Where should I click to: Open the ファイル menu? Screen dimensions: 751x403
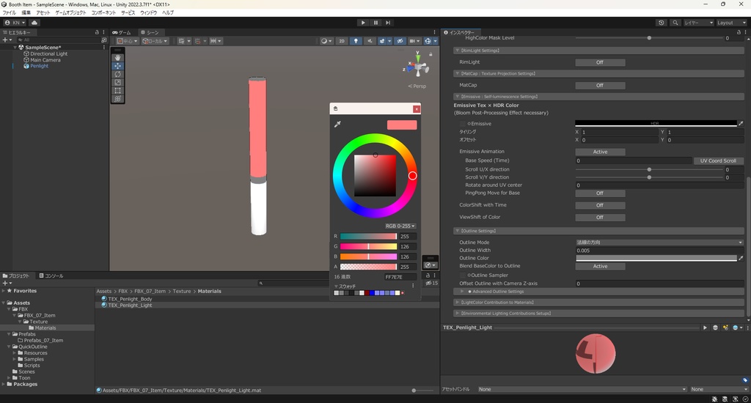point(9,13)
